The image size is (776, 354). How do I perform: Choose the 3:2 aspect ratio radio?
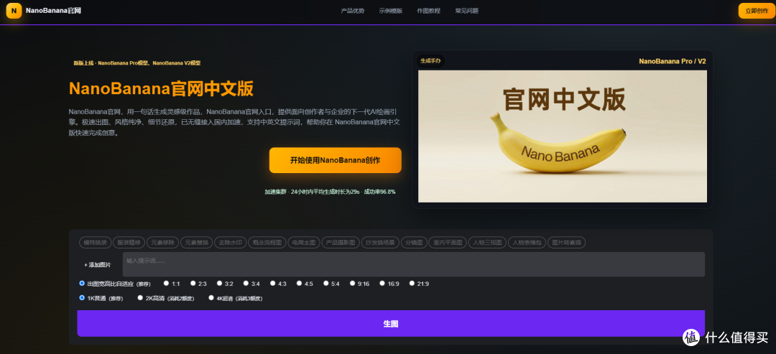[219, 284]
